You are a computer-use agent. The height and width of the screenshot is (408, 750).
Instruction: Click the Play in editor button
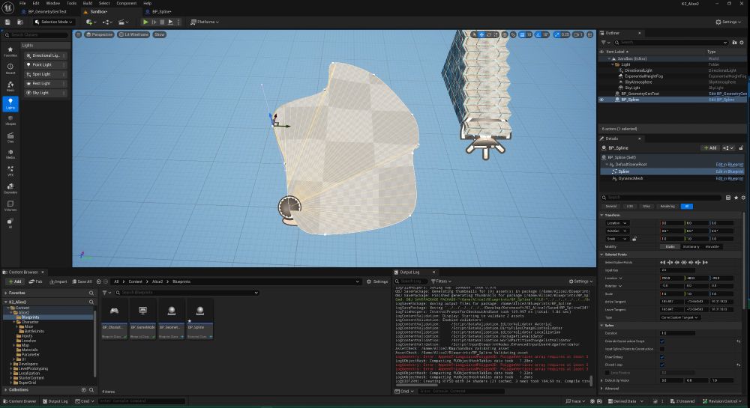coord(145,22)
